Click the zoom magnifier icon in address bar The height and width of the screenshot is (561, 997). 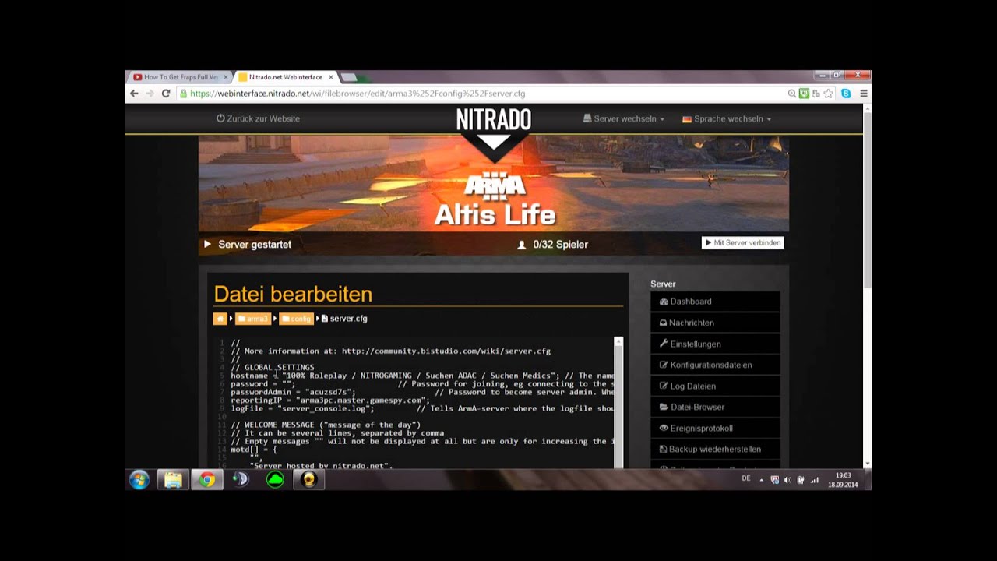(x=792, y=93)
